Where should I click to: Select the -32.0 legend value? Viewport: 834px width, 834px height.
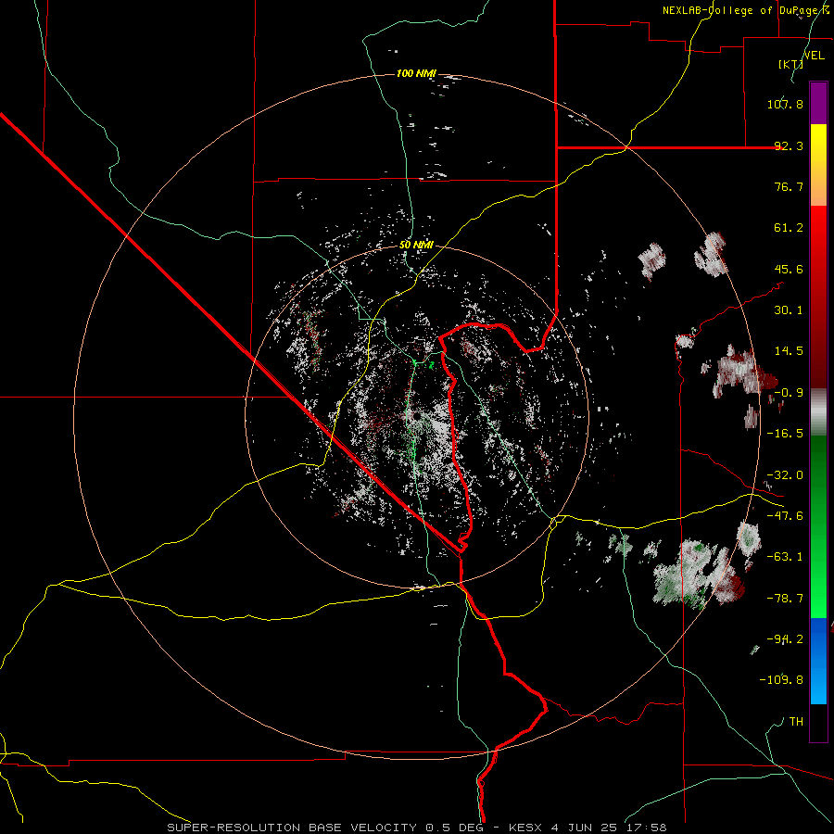(785, 475)
